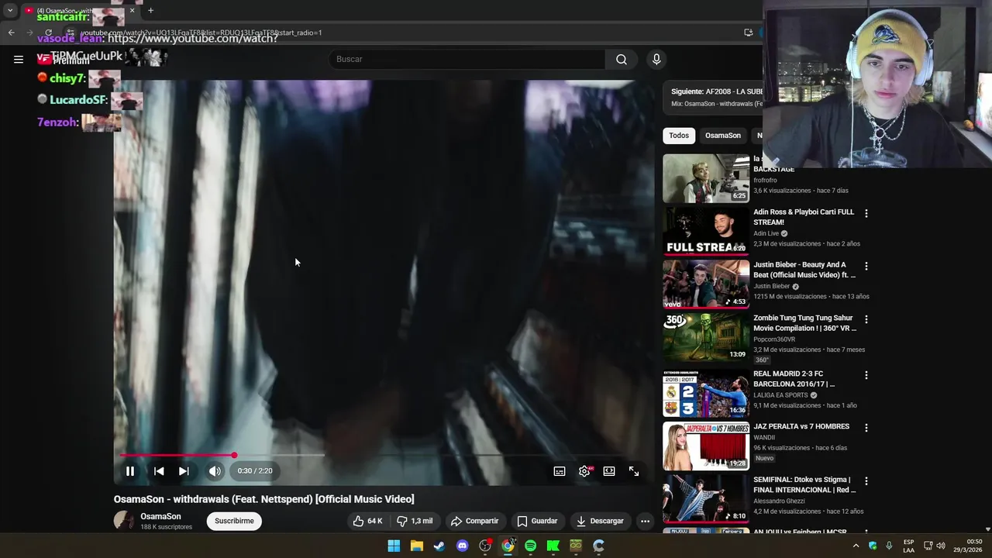
Task: Open options for Justin Bieber Beauty And A Beat
Action: (866, 266)
